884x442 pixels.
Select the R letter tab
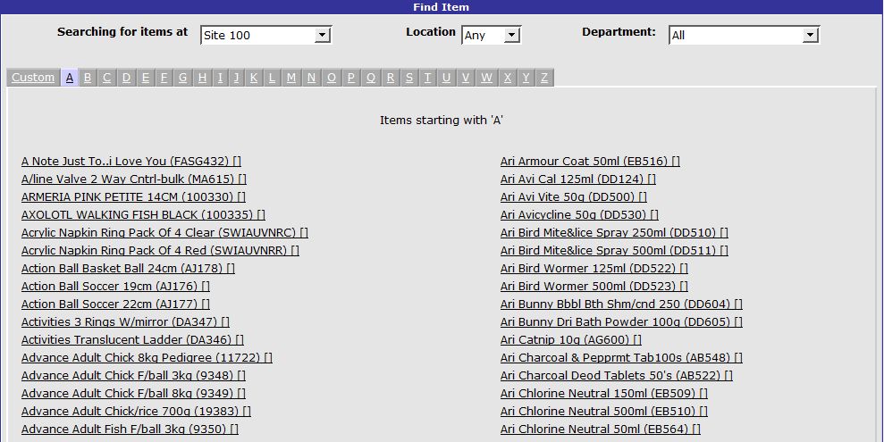390,78
